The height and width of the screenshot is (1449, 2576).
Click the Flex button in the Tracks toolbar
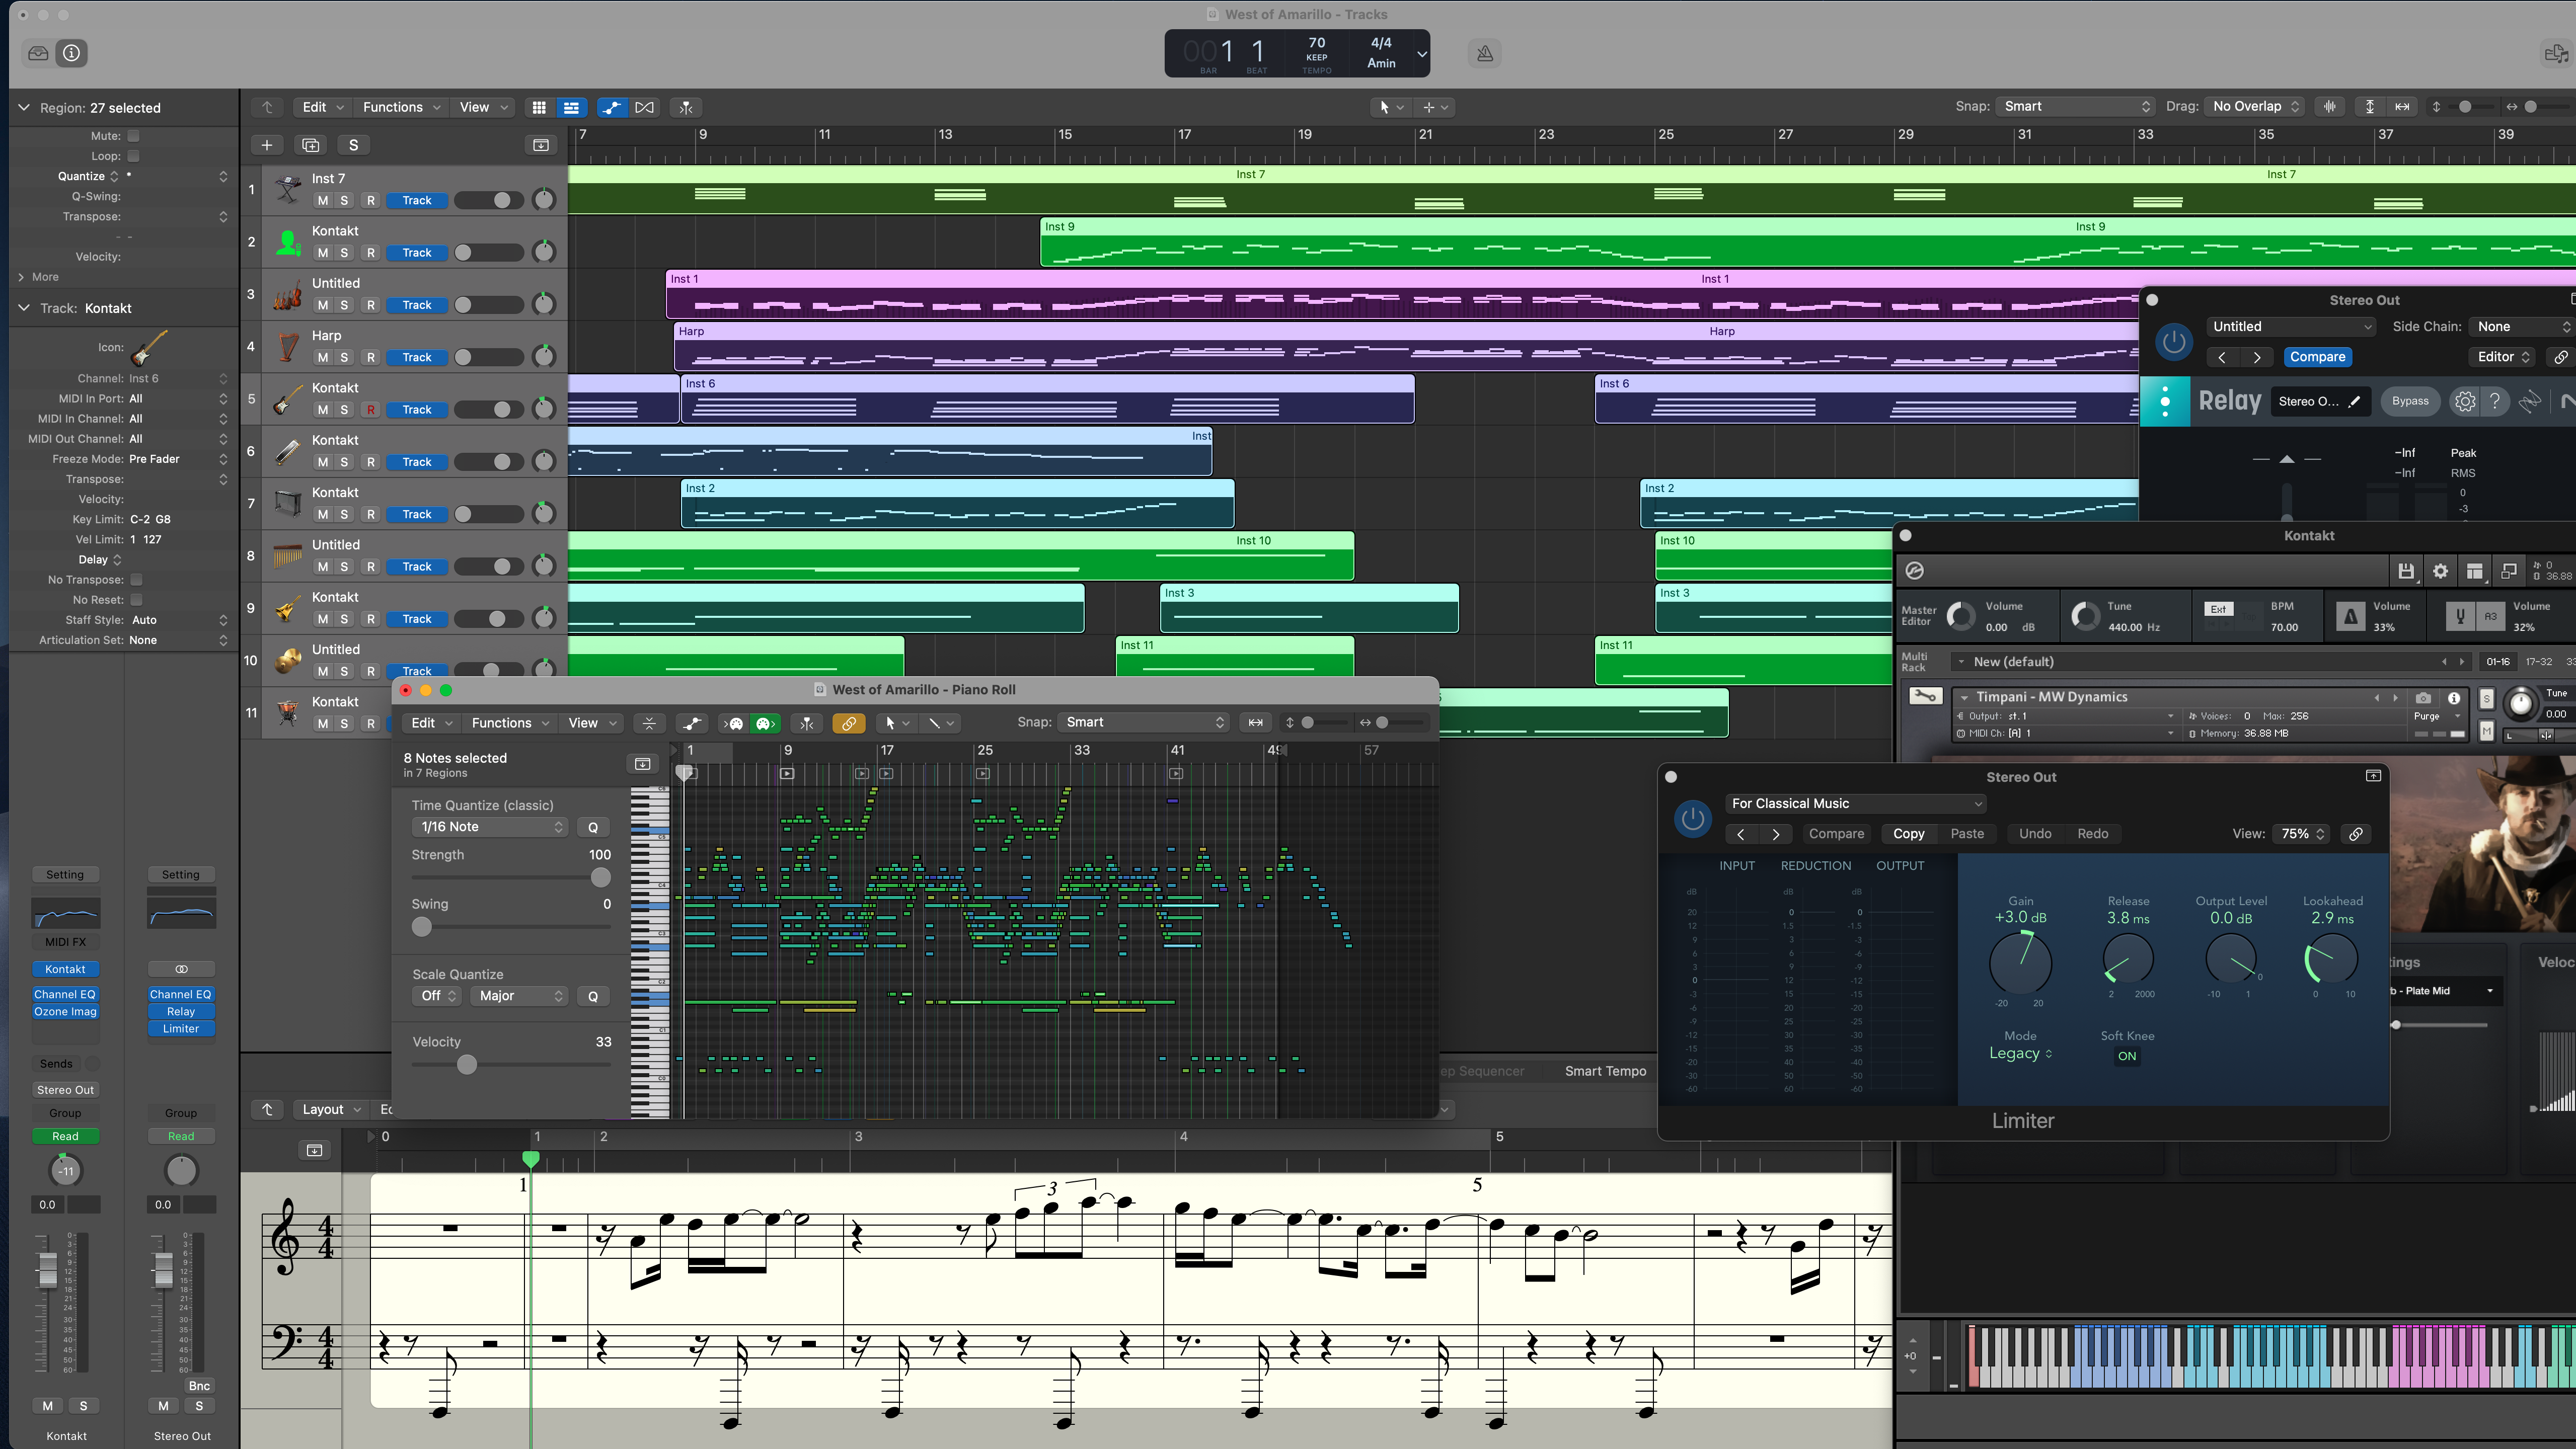(x=645, y=107)
